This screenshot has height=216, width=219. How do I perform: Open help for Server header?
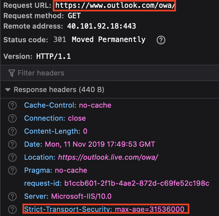12,196
